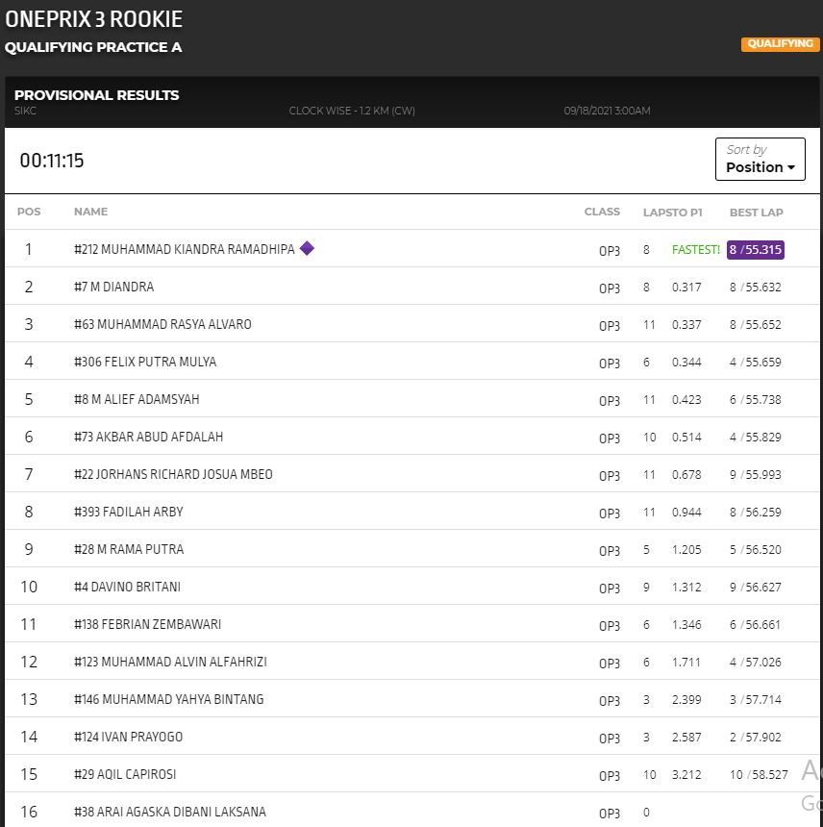Select #29 Aqil Capirosi entry
The width and height of the screenshot is (823, 827).
tap(125, 774)
